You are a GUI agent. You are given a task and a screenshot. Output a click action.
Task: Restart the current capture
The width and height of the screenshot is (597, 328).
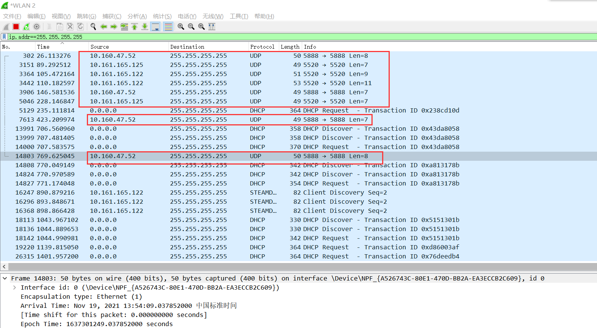26,27
